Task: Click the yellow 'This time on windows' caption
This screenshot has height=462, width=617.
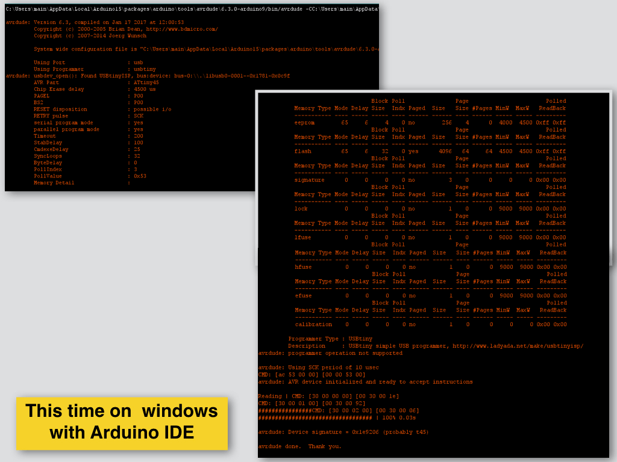Action: click(122, 423)
